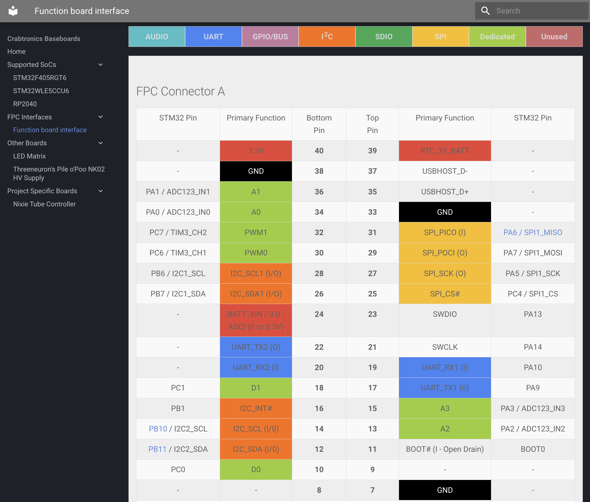Viewport: 590px width, 502px height.
Task: Follow the PB10 pin link
Action: click(x=158, y=429)
